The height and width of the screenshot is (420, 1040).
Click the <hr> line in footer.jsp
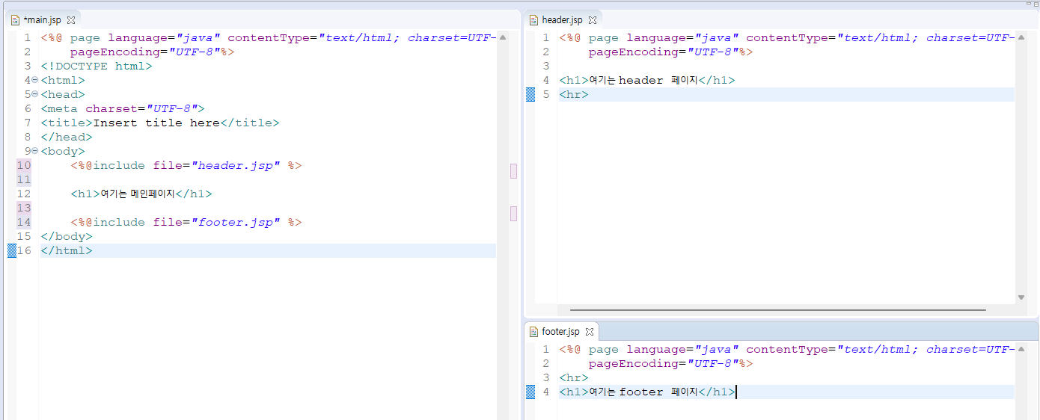(x=573, y=377)
